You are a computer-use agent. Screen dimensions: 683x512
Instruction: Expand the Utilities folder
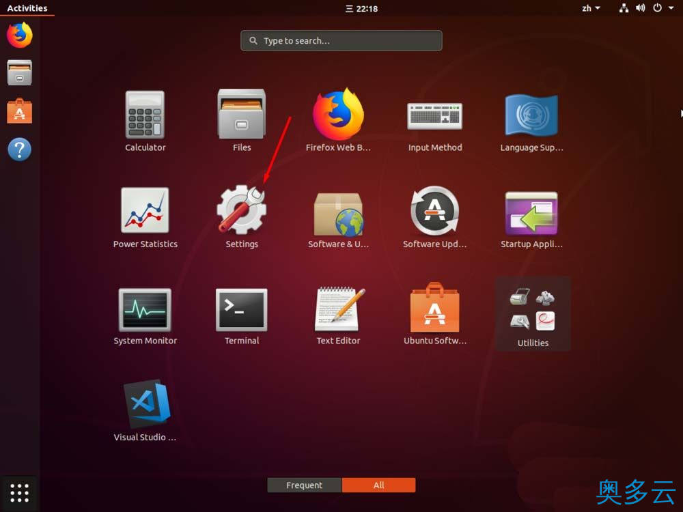533,314
